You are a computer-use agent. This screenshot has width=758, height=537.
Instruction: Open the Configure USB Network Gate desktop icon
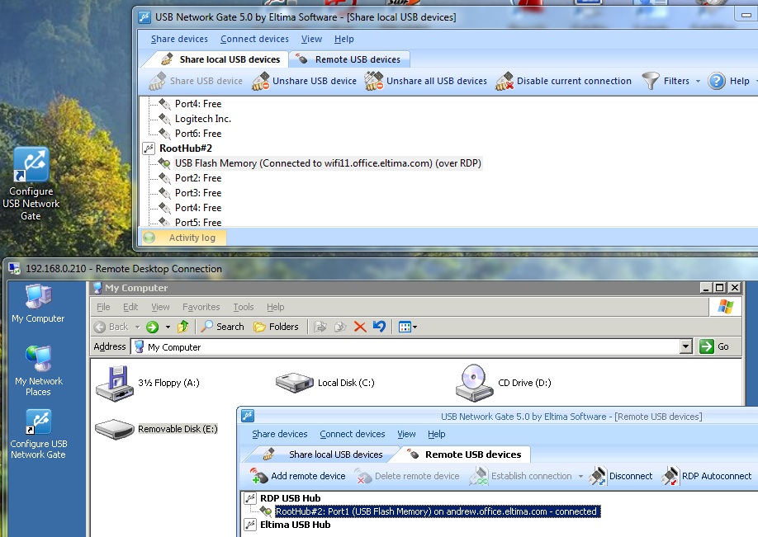[x=31, y=165]
